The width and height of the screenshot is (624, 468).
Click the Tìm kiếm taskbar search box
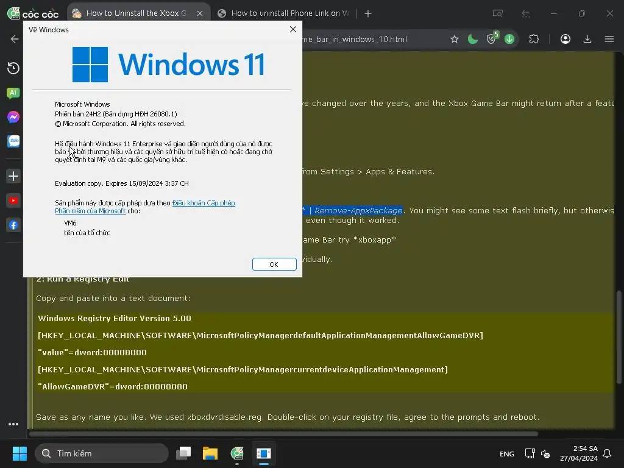[102, 453]
